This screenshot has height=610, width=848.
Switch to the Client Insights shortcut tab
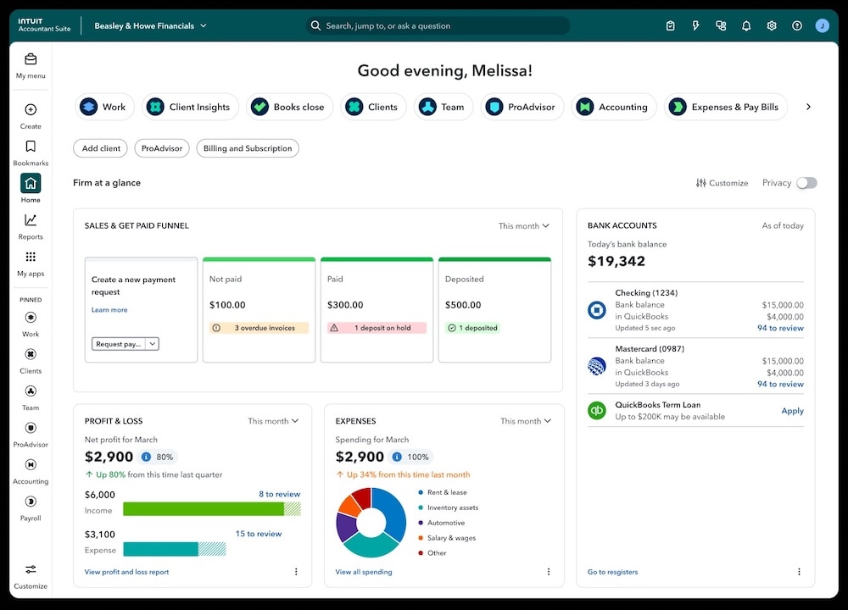tap(190, 107)
